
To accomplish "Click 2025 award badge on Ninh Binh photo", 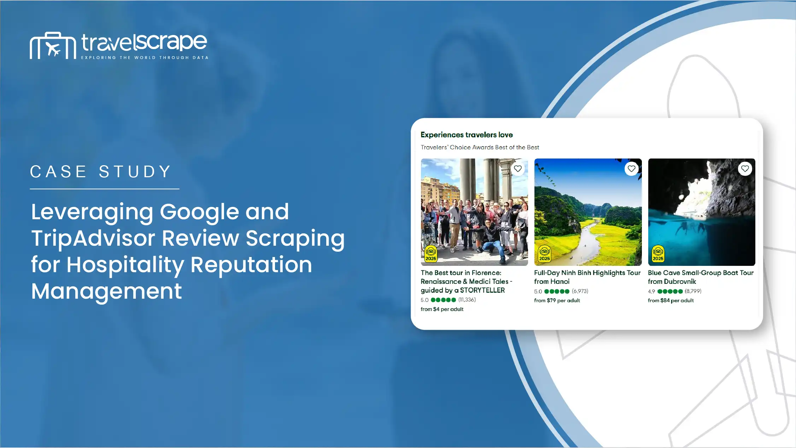I will (x=544, y=254).
